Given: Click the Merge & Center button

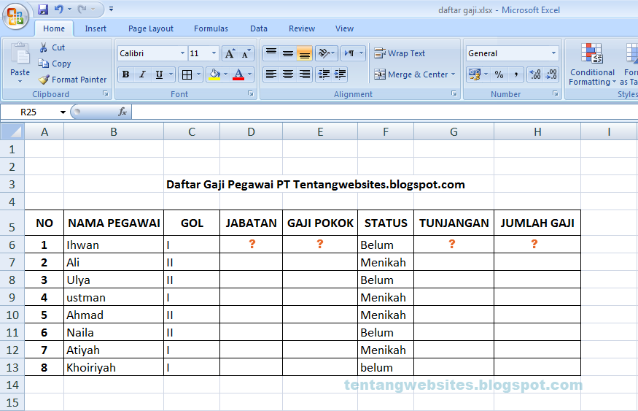Looking at the screenshot, I should (x=411, y=74).
